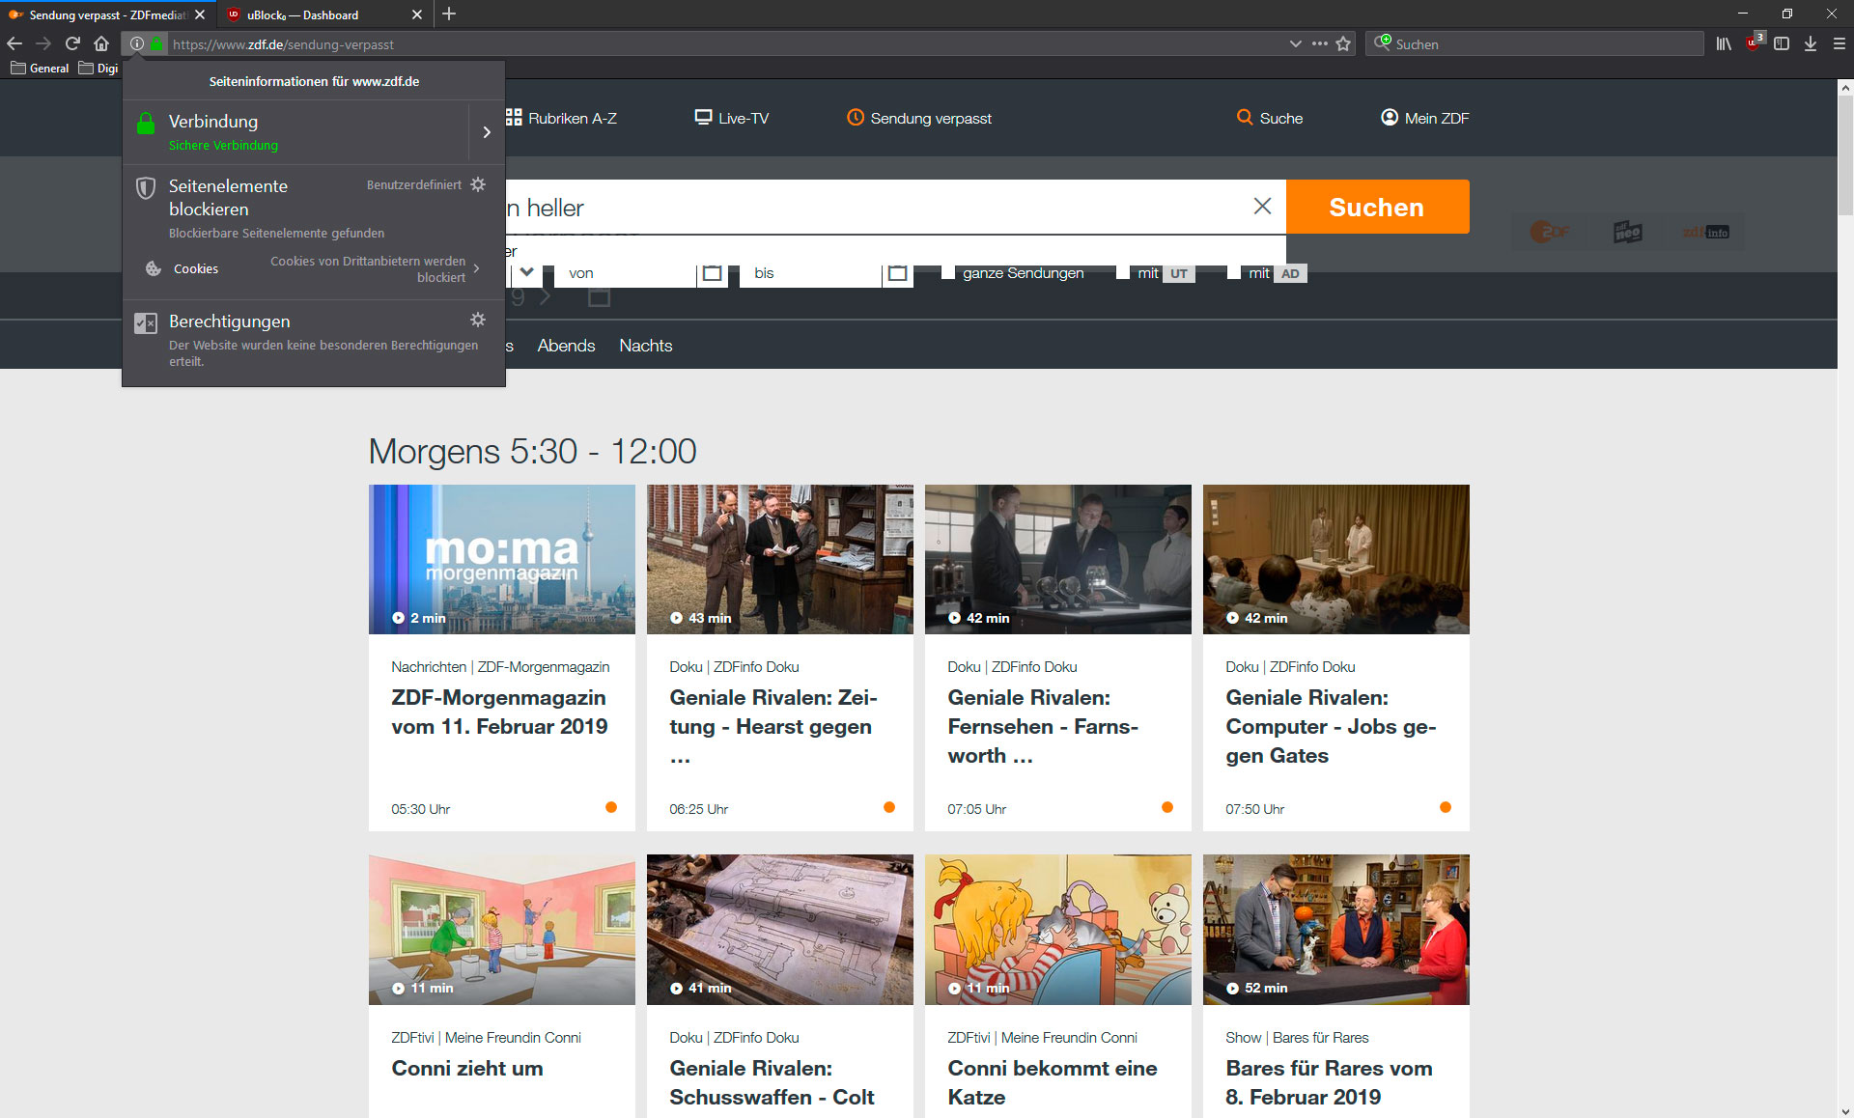Screen dimensions: 1854x1118
Task: Expand the Verbindung details arrow
Action: point(487,132)
